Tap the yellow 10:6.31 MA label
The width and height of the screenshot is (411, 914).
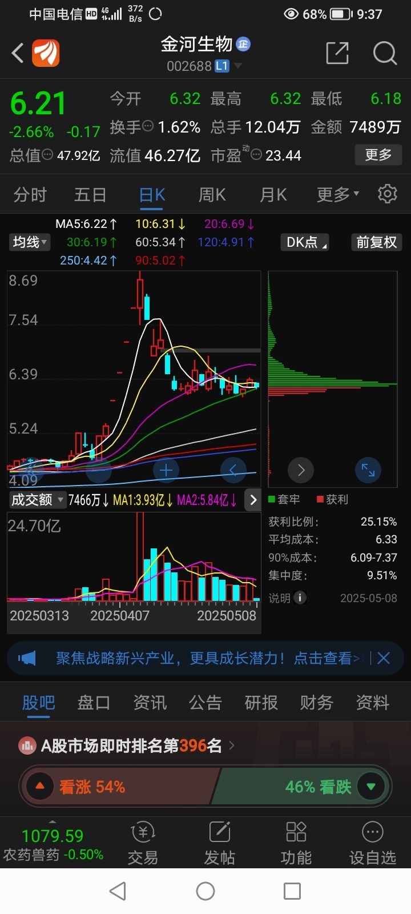[160, 224]
